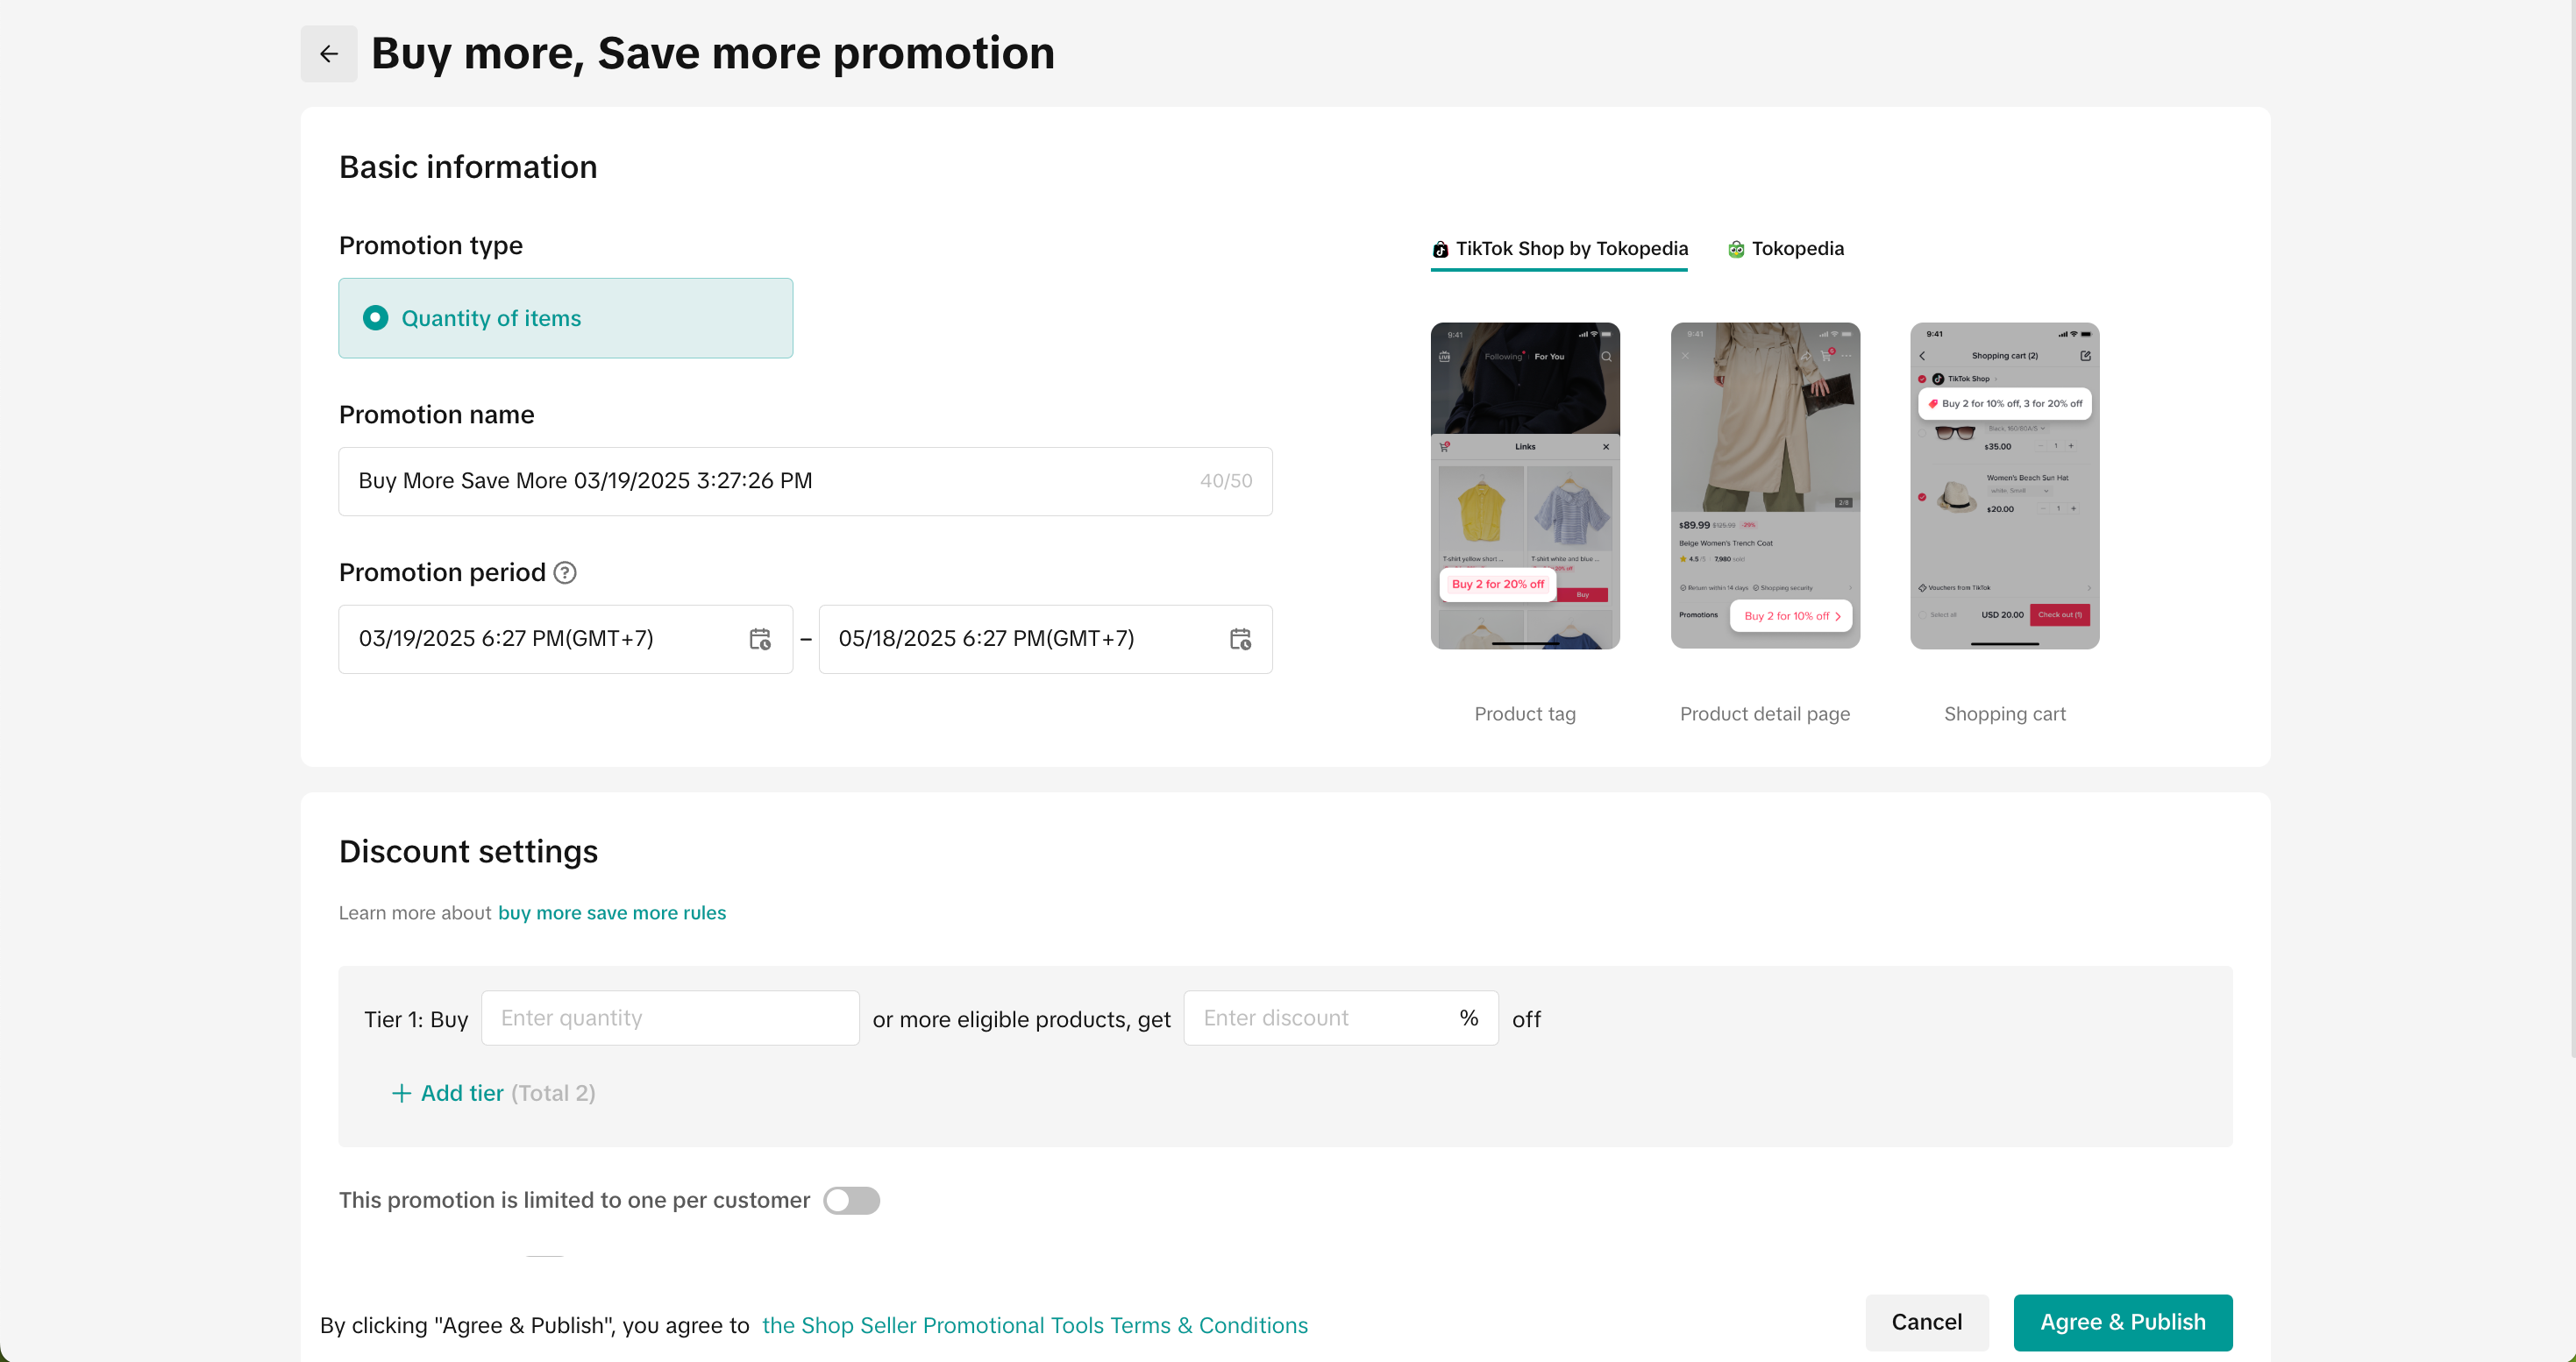The height and width of the screenshot is (1362, 2576).
Task: Enable the one per customer limit toggle
Action: pos(851,1200)
